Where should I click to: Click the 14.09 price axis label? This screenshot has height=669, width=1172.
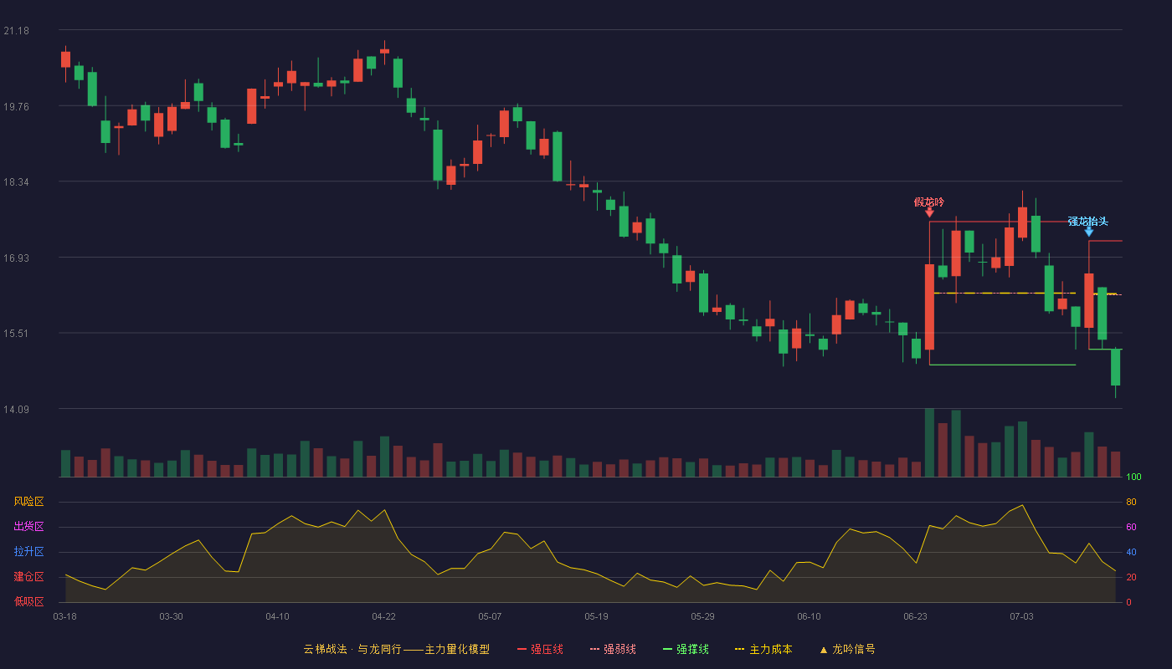tap(16, 409)
